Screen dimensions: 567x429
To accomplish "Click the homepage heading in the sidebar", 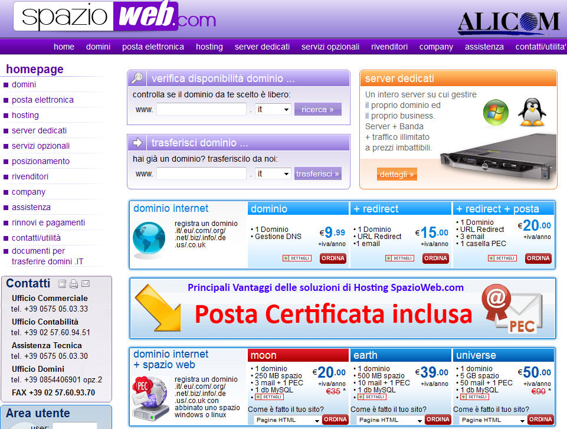I will [x=35, y=69].
